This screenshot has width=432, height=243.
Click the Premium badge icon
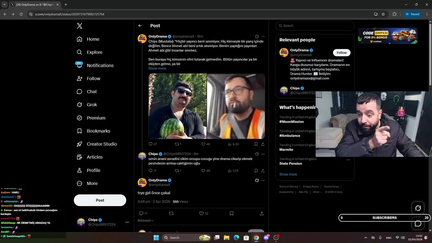click(x=79, y=118)
